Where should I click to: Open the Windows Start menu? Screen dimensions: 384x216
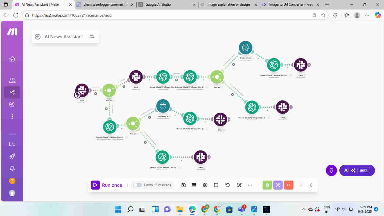(x=118, y=209)
